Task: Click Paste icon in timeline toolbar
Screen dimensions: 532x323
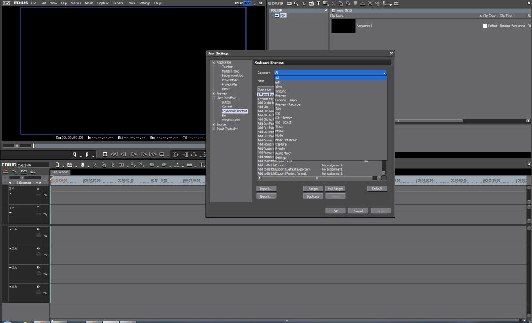Action: click(112, 165)
